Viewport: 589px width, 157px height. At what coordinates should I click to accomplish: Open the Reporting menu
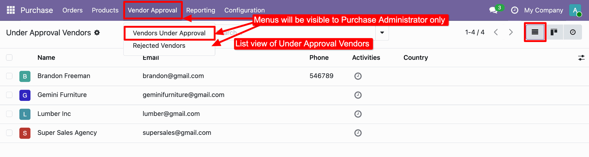pyautogui.click(x=201, y=10)
